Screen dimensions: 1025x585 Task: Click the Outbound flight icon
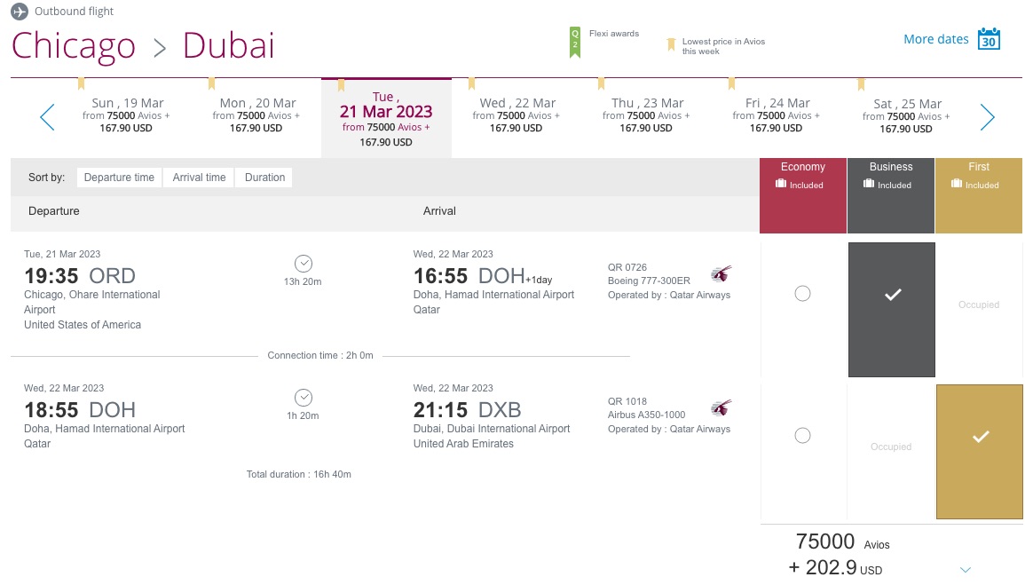click(x=20, y=11)
